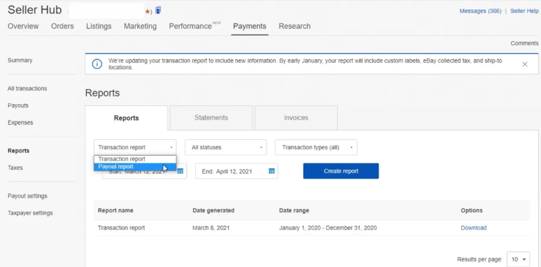Open the Payments navigation tab
The height and width of the screenshot is (267, 541).
249,26
